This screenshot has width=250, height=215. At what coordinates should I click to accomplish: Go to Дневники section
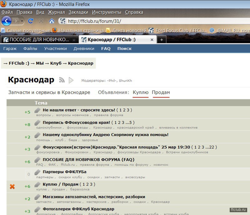(84, 48)
